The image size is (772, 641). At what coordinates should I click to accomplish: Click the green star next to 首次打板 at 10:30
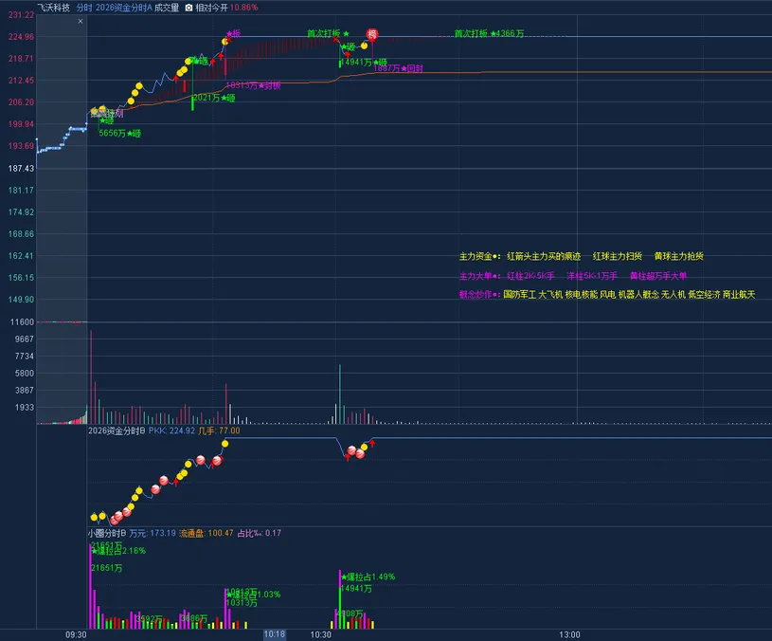point(346,33)
